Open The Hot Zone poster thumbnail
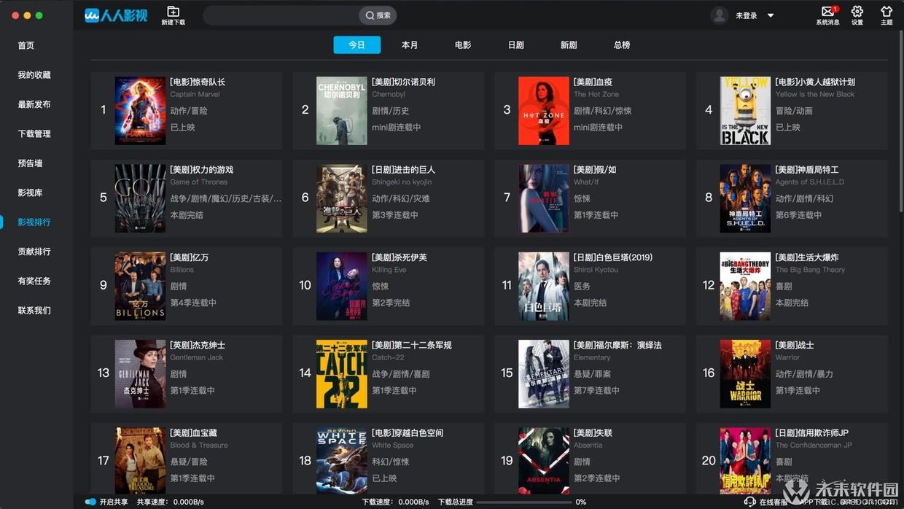 tap(544, 111)
